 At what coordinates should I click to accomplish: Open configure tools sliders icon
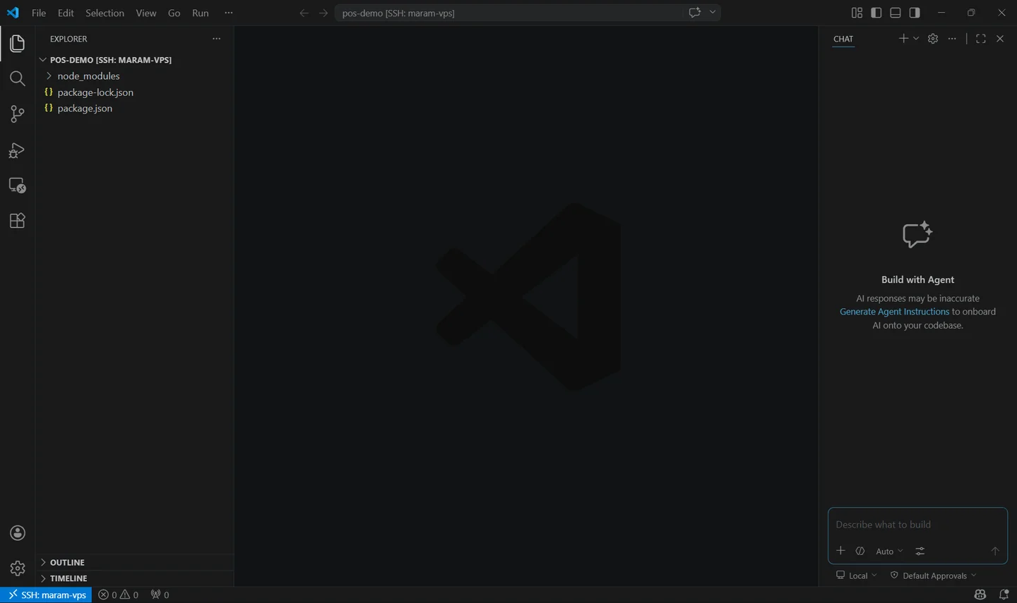[920, 551]
